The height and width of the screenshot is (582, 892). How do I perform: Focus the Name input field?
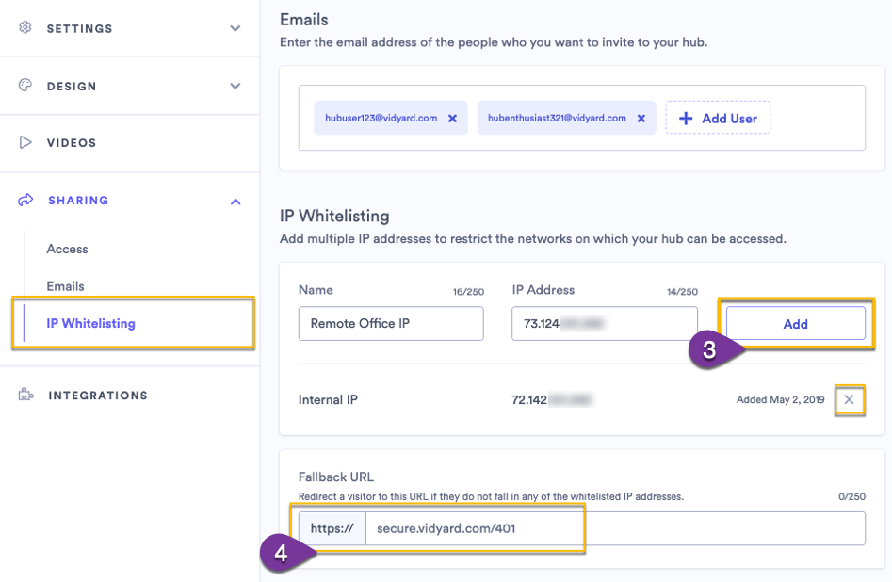click(391, 324)
